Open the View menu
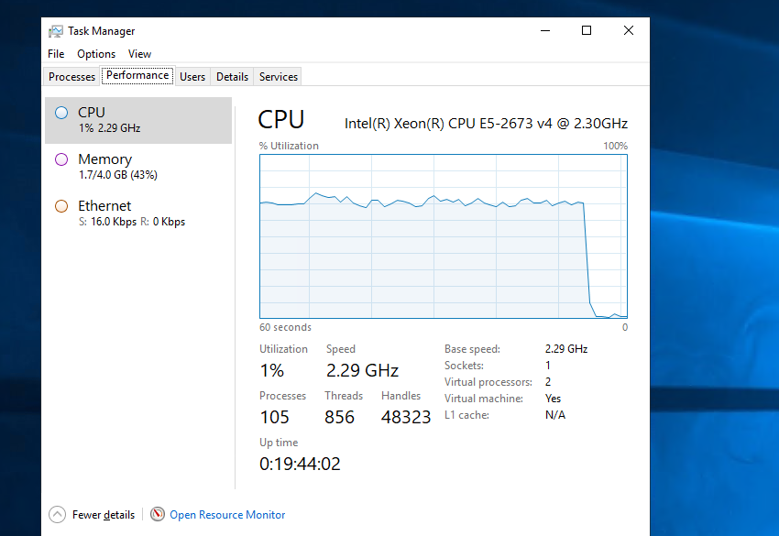Screen dimensions: 779x536 [x=139, y=54]
